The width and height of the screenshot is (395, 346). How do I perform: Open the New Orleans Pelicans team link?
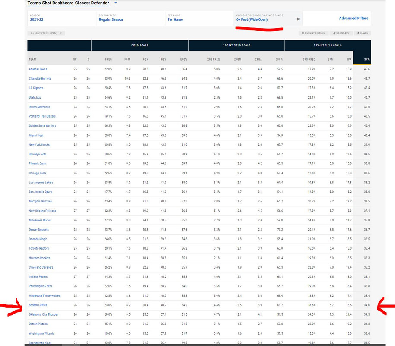[x=42, y=211]
